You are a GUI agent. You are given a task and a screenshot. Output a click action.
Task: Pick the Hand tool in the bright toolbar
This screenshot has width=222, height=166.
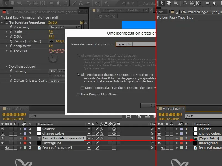coord(169,3)
